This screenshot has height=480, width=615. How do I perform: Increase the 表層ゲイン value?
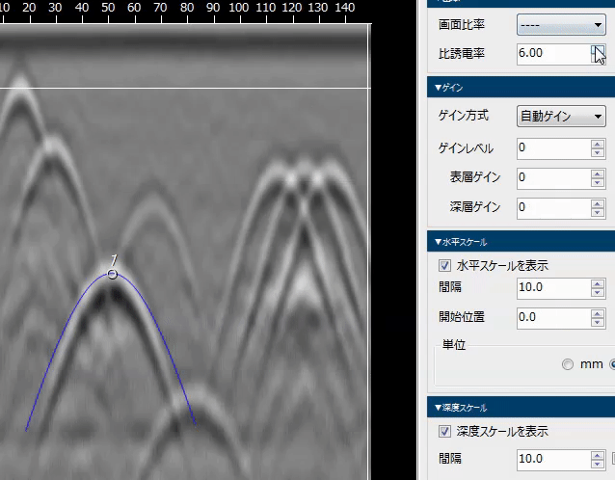point(598,173)
